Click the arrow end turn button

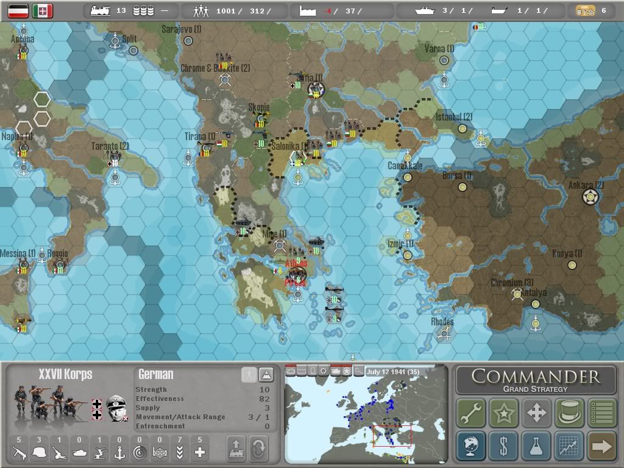[x=601, y=445]
